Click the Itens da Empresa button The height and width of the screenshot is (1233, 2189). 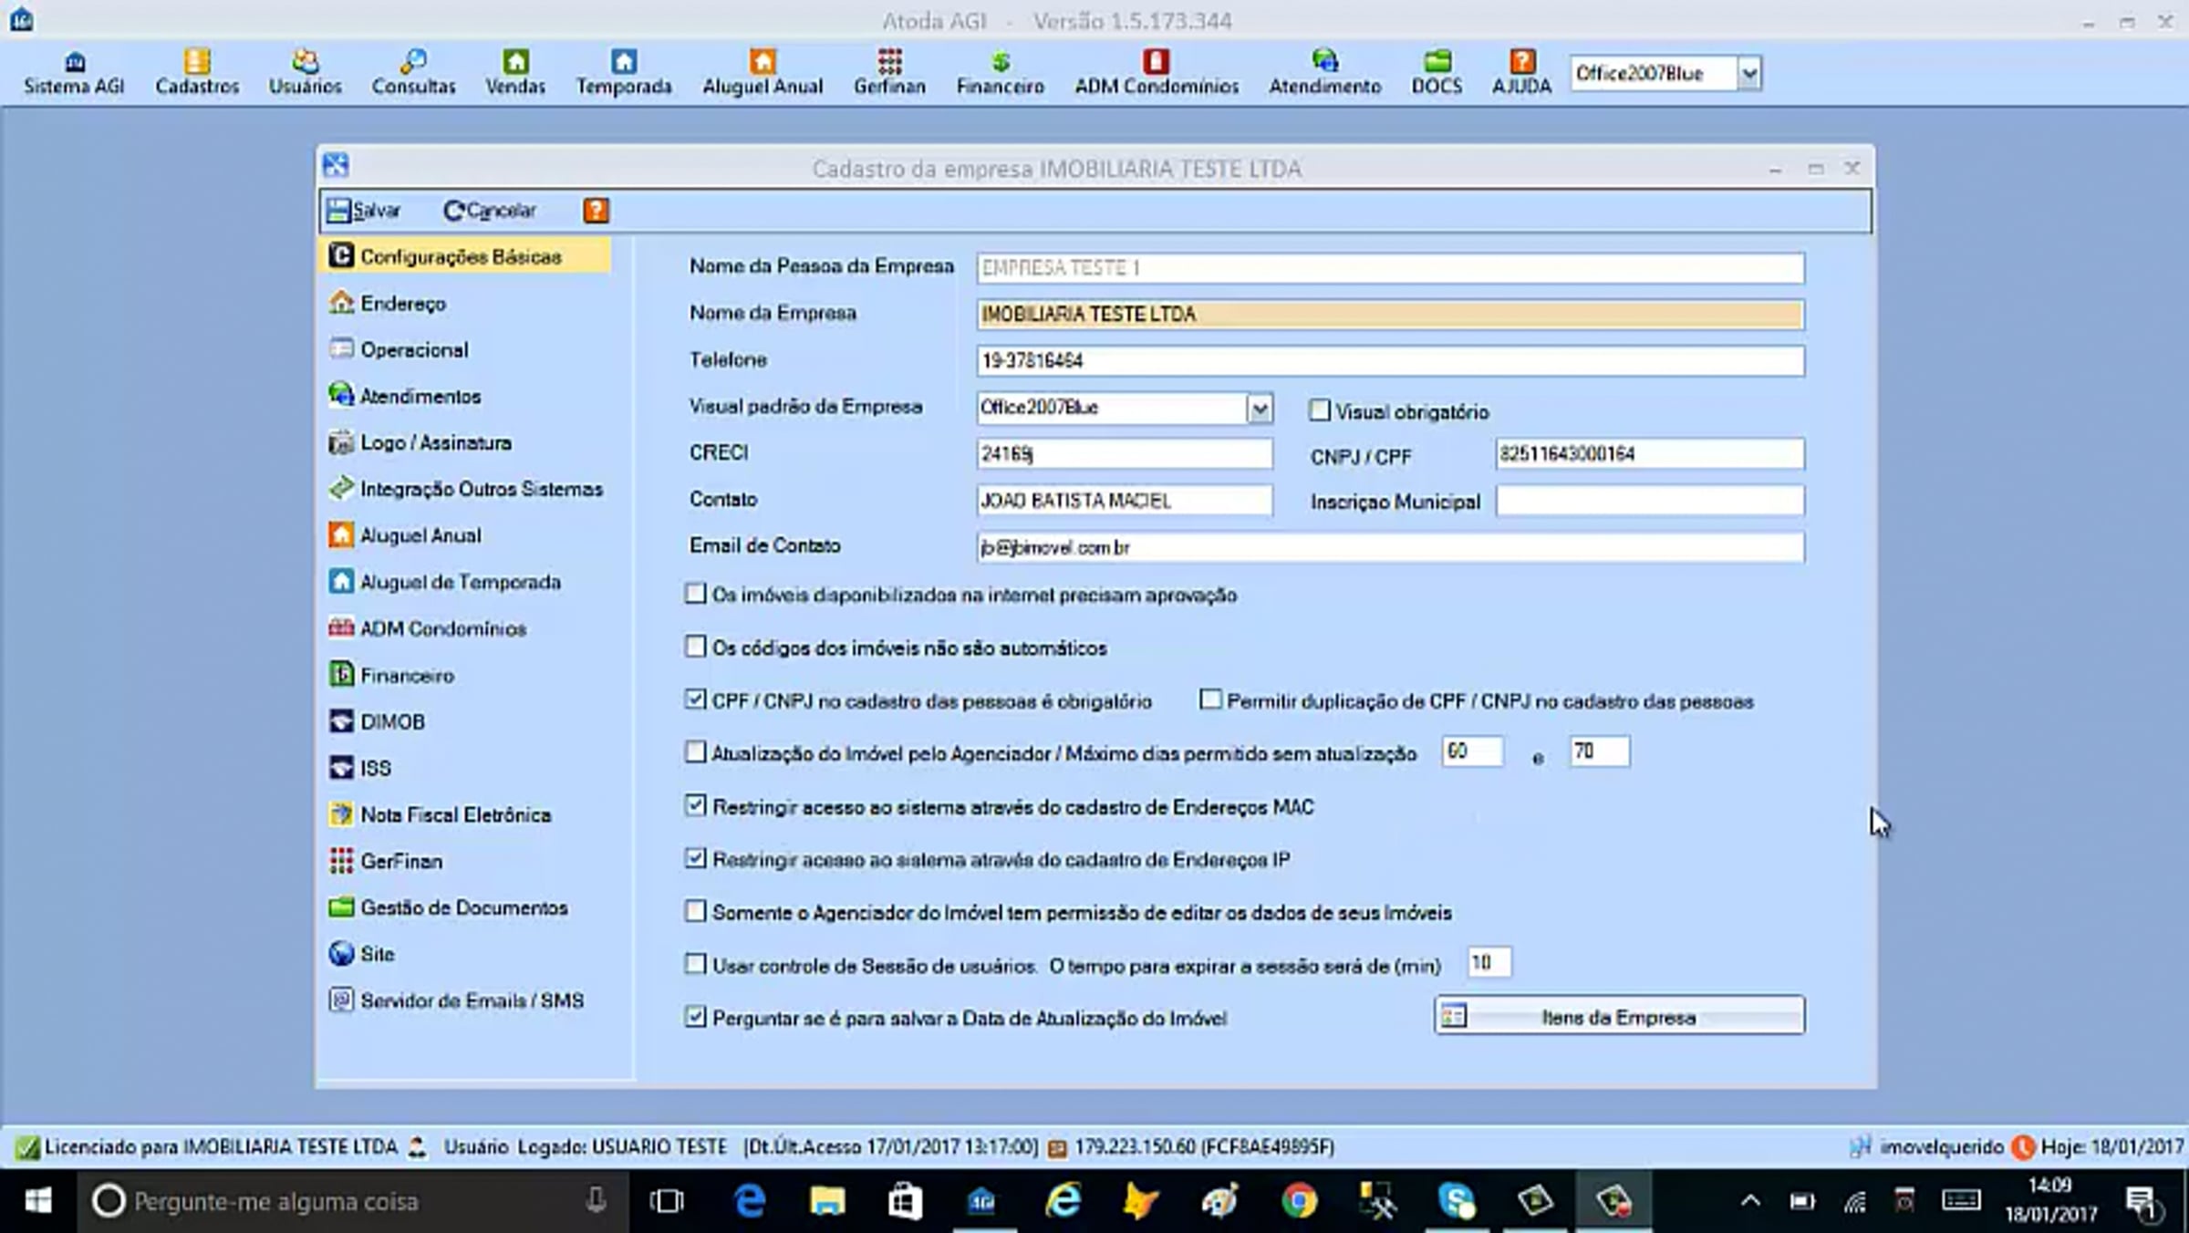click(x=1619, y=1016)
